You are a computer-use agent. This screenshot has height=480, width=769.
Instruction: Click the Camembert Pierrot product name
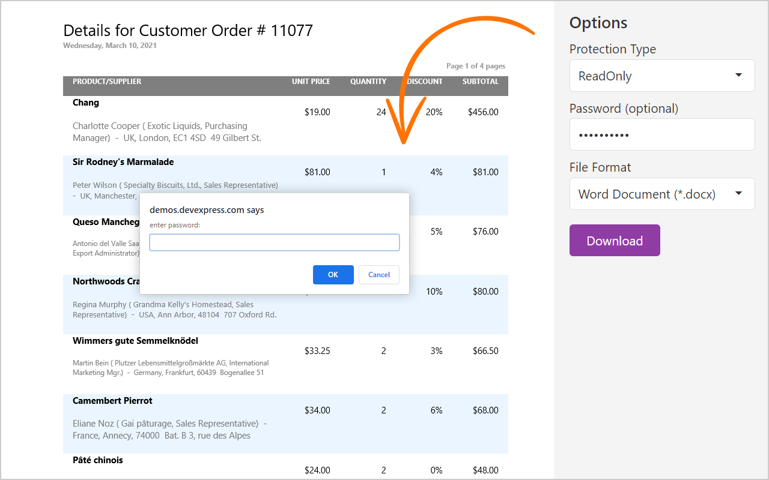pyautogui.click(x=112, y=401)
